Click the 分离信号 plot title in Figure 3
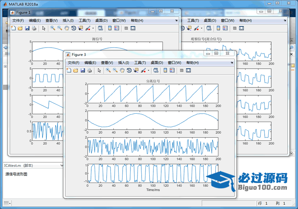298x209 pixels. (153, 81)
